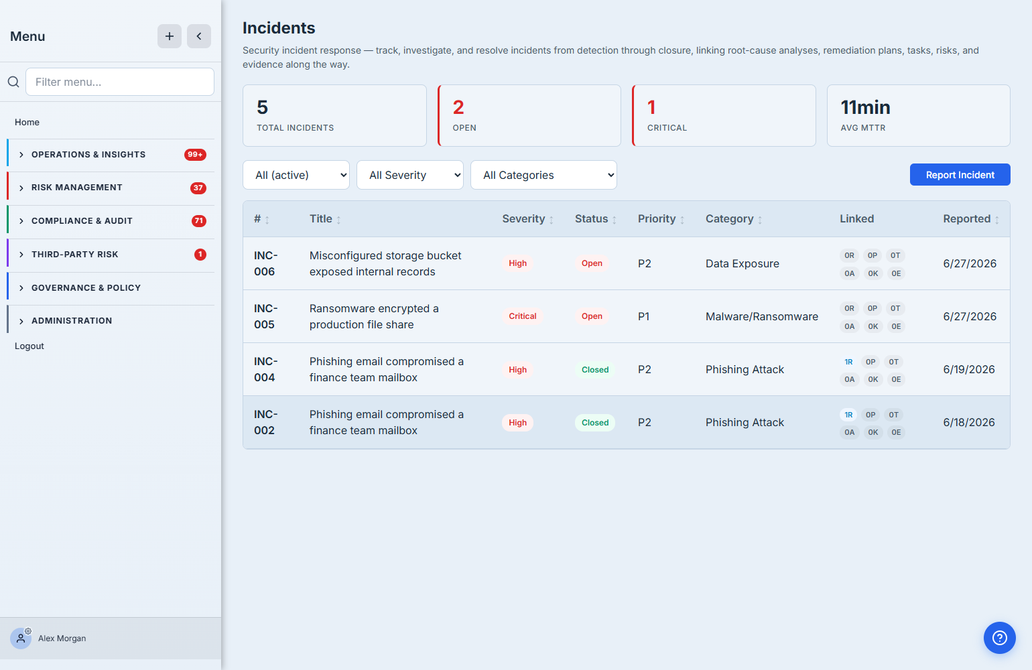The height and width of the screenshot is (670, 1032).
Task: Click Logout in the sidebar menu
Action: pyautogui.click(x=29, y=346)
